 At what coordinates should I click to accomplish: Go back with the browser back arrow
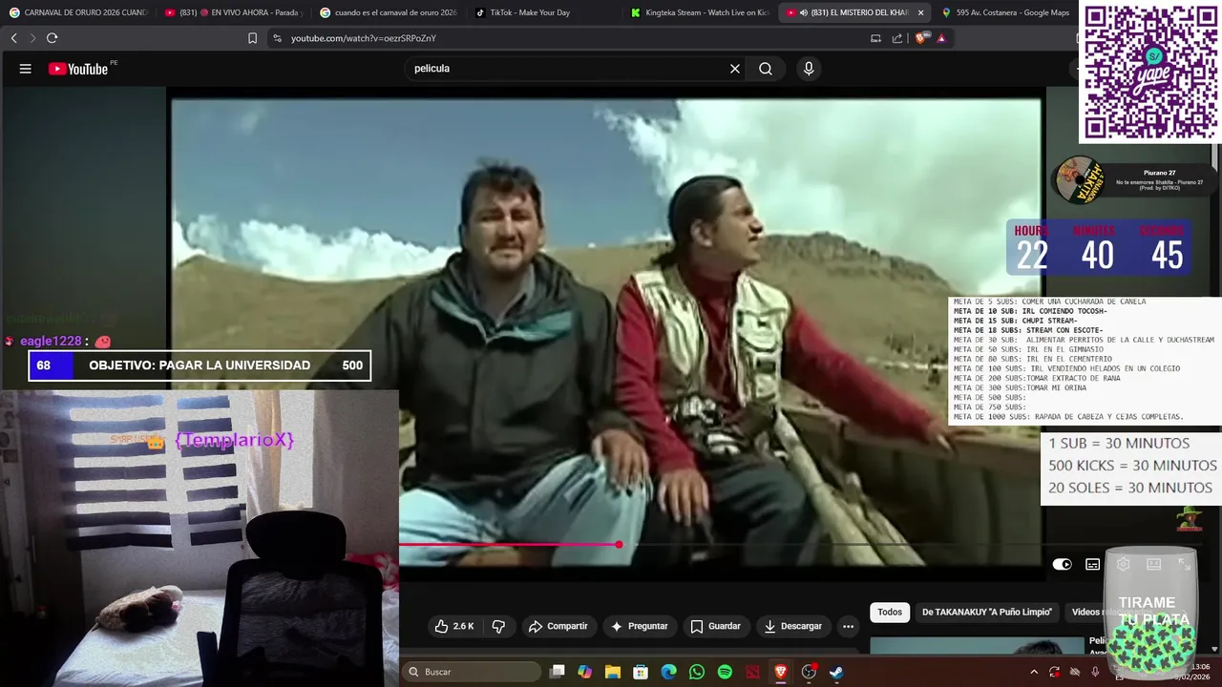13,38
